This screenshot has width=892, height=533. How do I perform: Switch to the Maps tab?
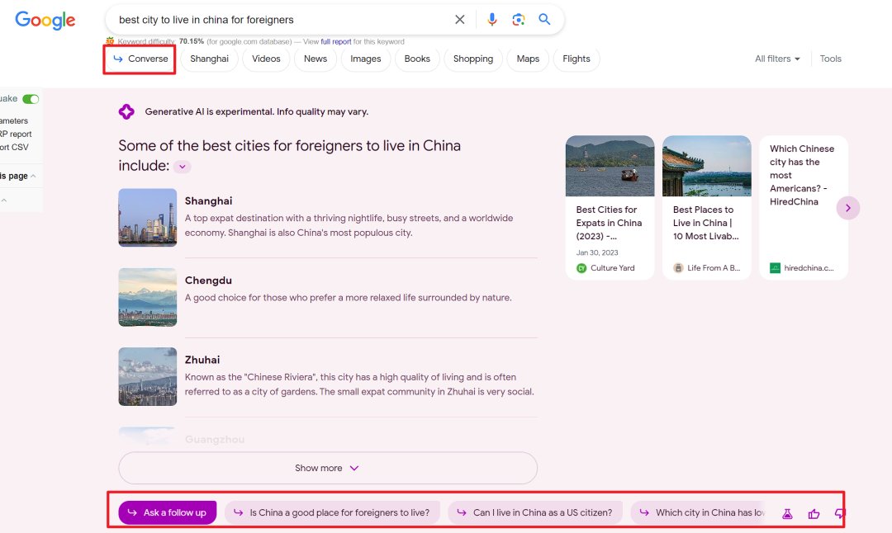click(528, 59)
